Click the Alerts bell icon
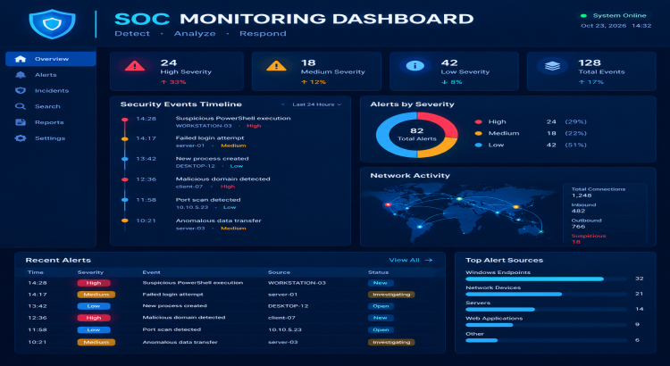The height and width of the screenshot is (366, 670). coord(20,75)
